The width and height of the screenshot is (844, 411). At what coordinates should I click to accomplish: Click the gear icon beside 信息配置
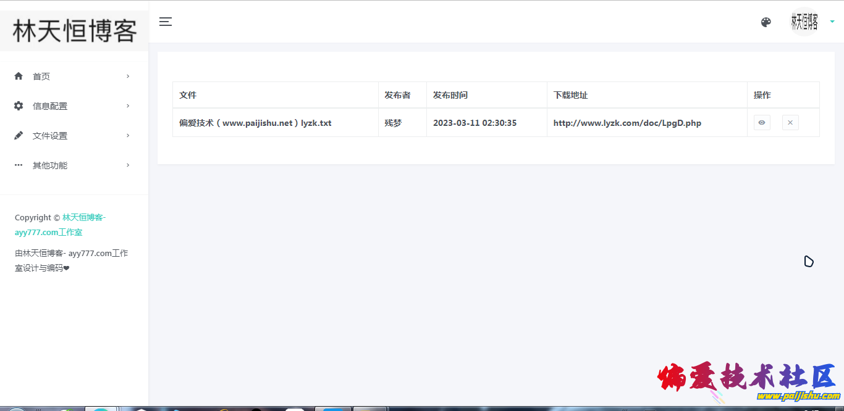(19, 106)
